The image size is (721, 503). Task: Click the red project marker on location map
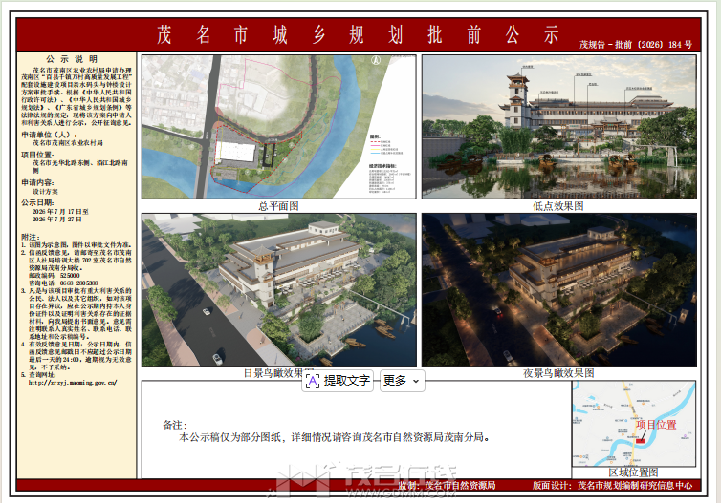[640, 441]
